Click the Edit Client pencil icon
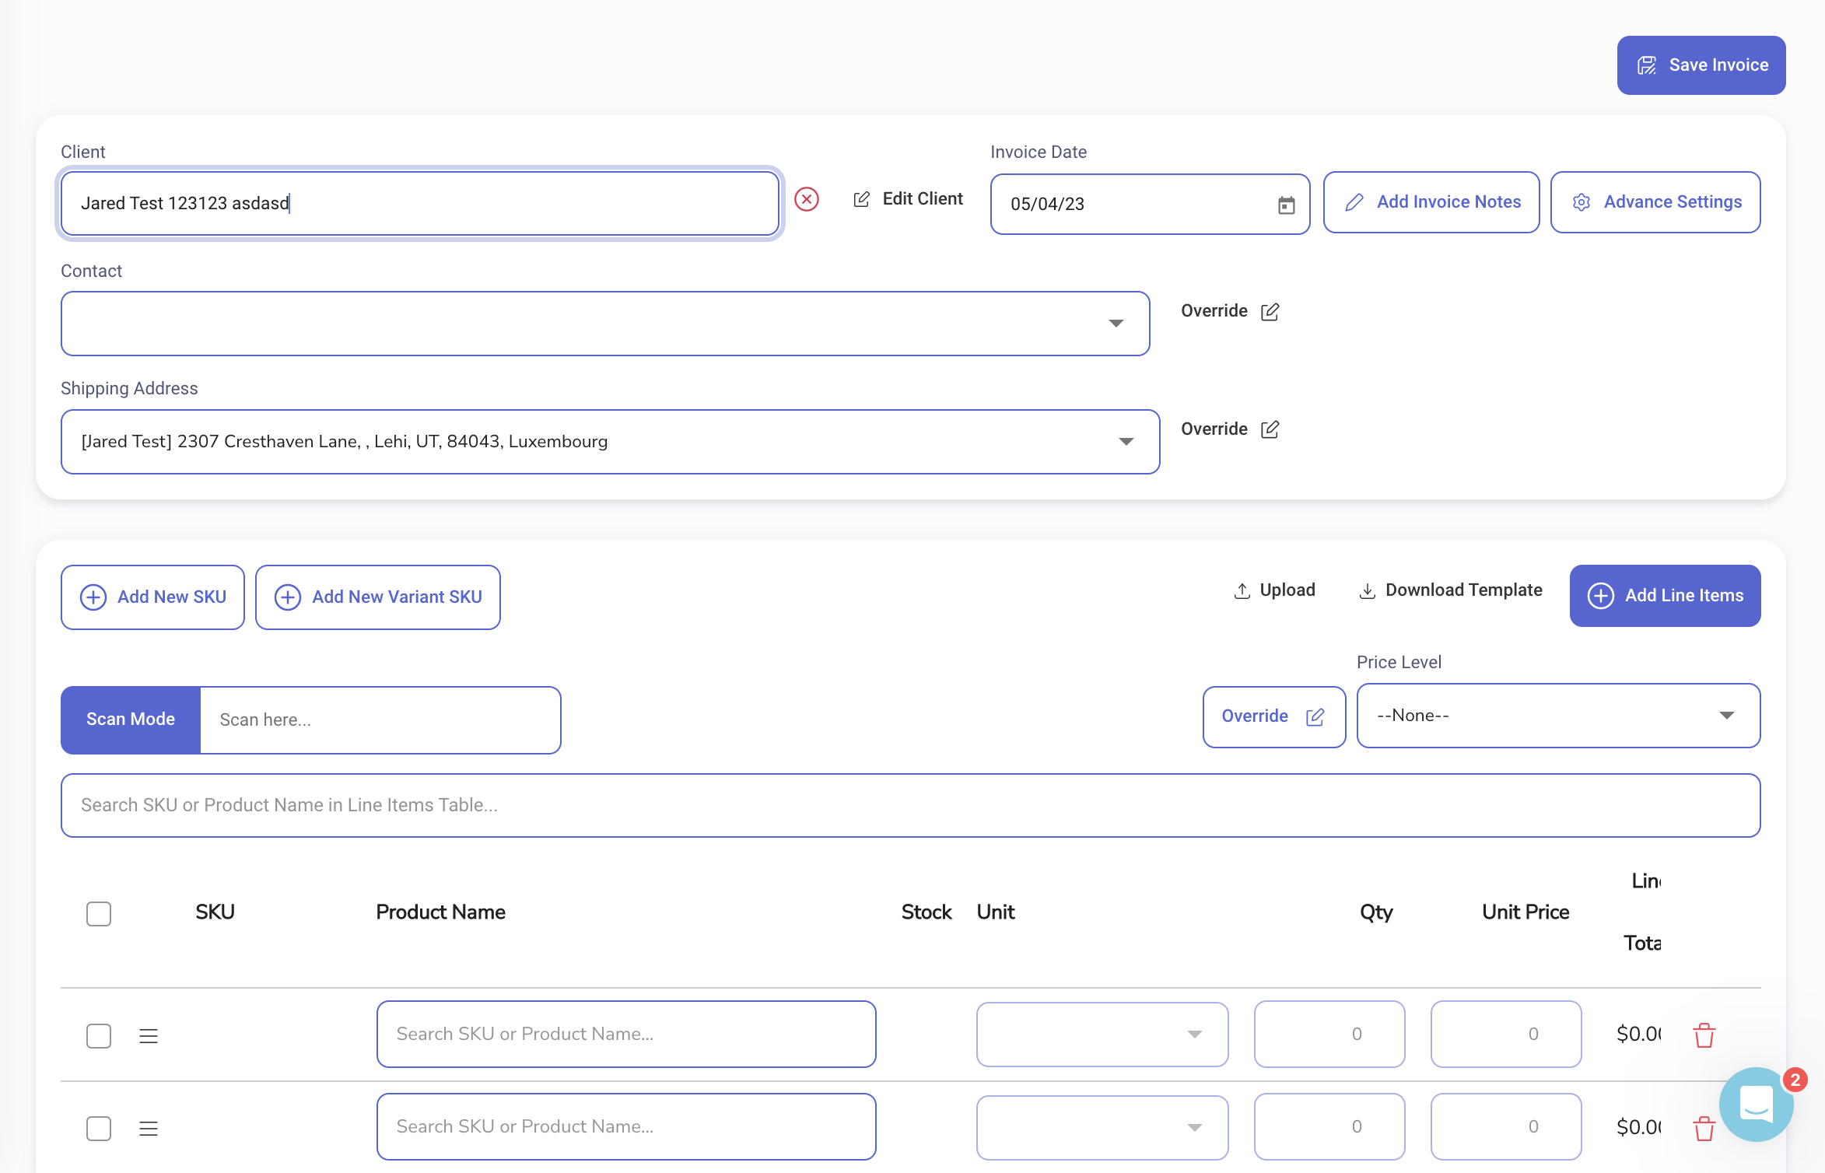Image resolution: width=1825 pixels, height=1173 pixels. click(862, 198)
